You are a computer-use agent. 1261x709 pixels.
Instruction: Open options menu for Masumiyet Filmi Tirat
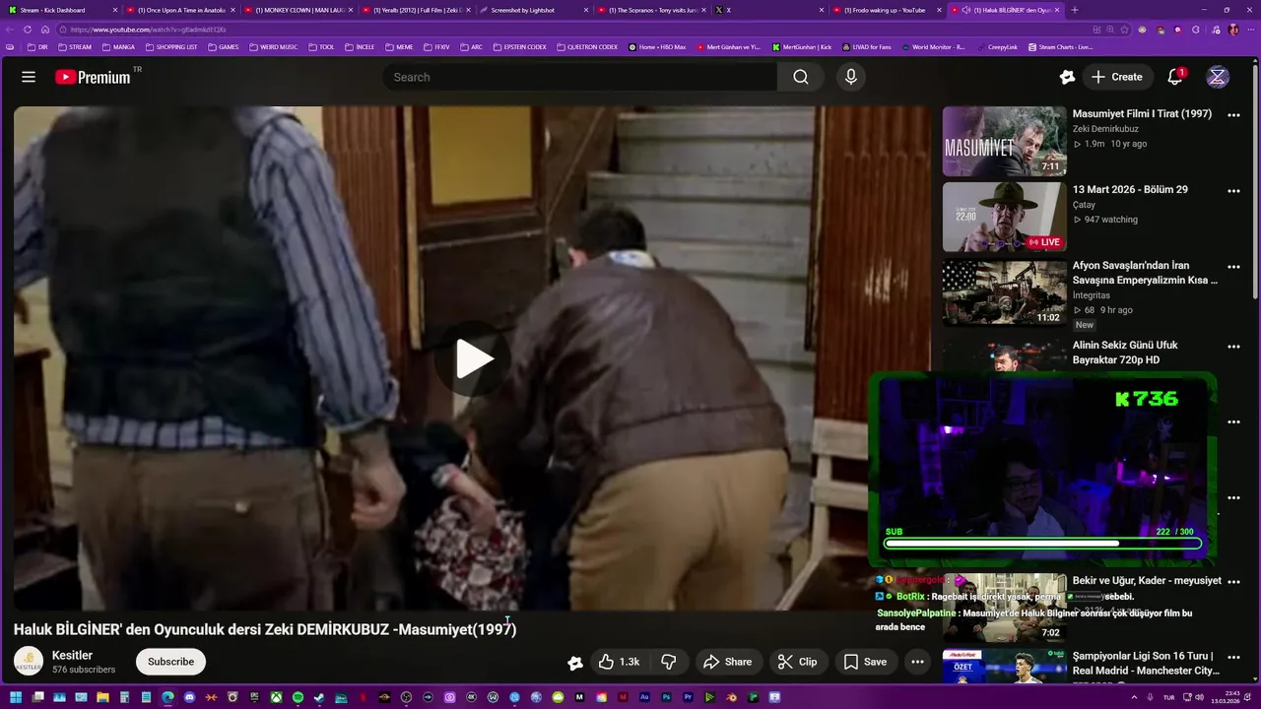(1233, 115)
